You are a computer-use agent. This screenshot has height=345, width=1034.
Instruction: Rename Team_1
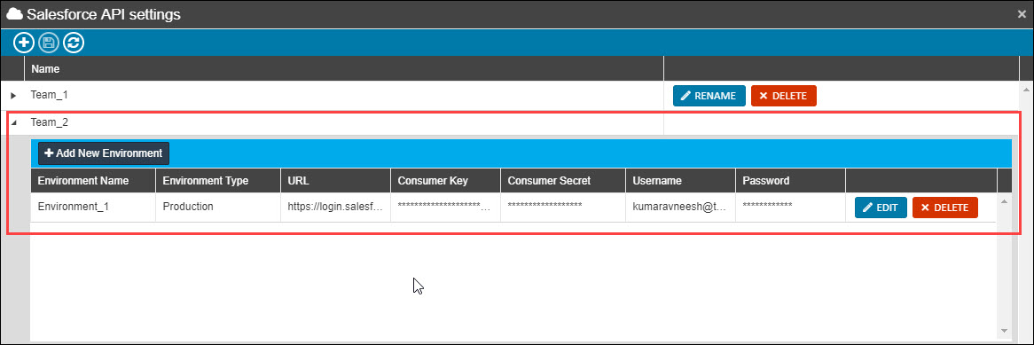coord(709,96)
